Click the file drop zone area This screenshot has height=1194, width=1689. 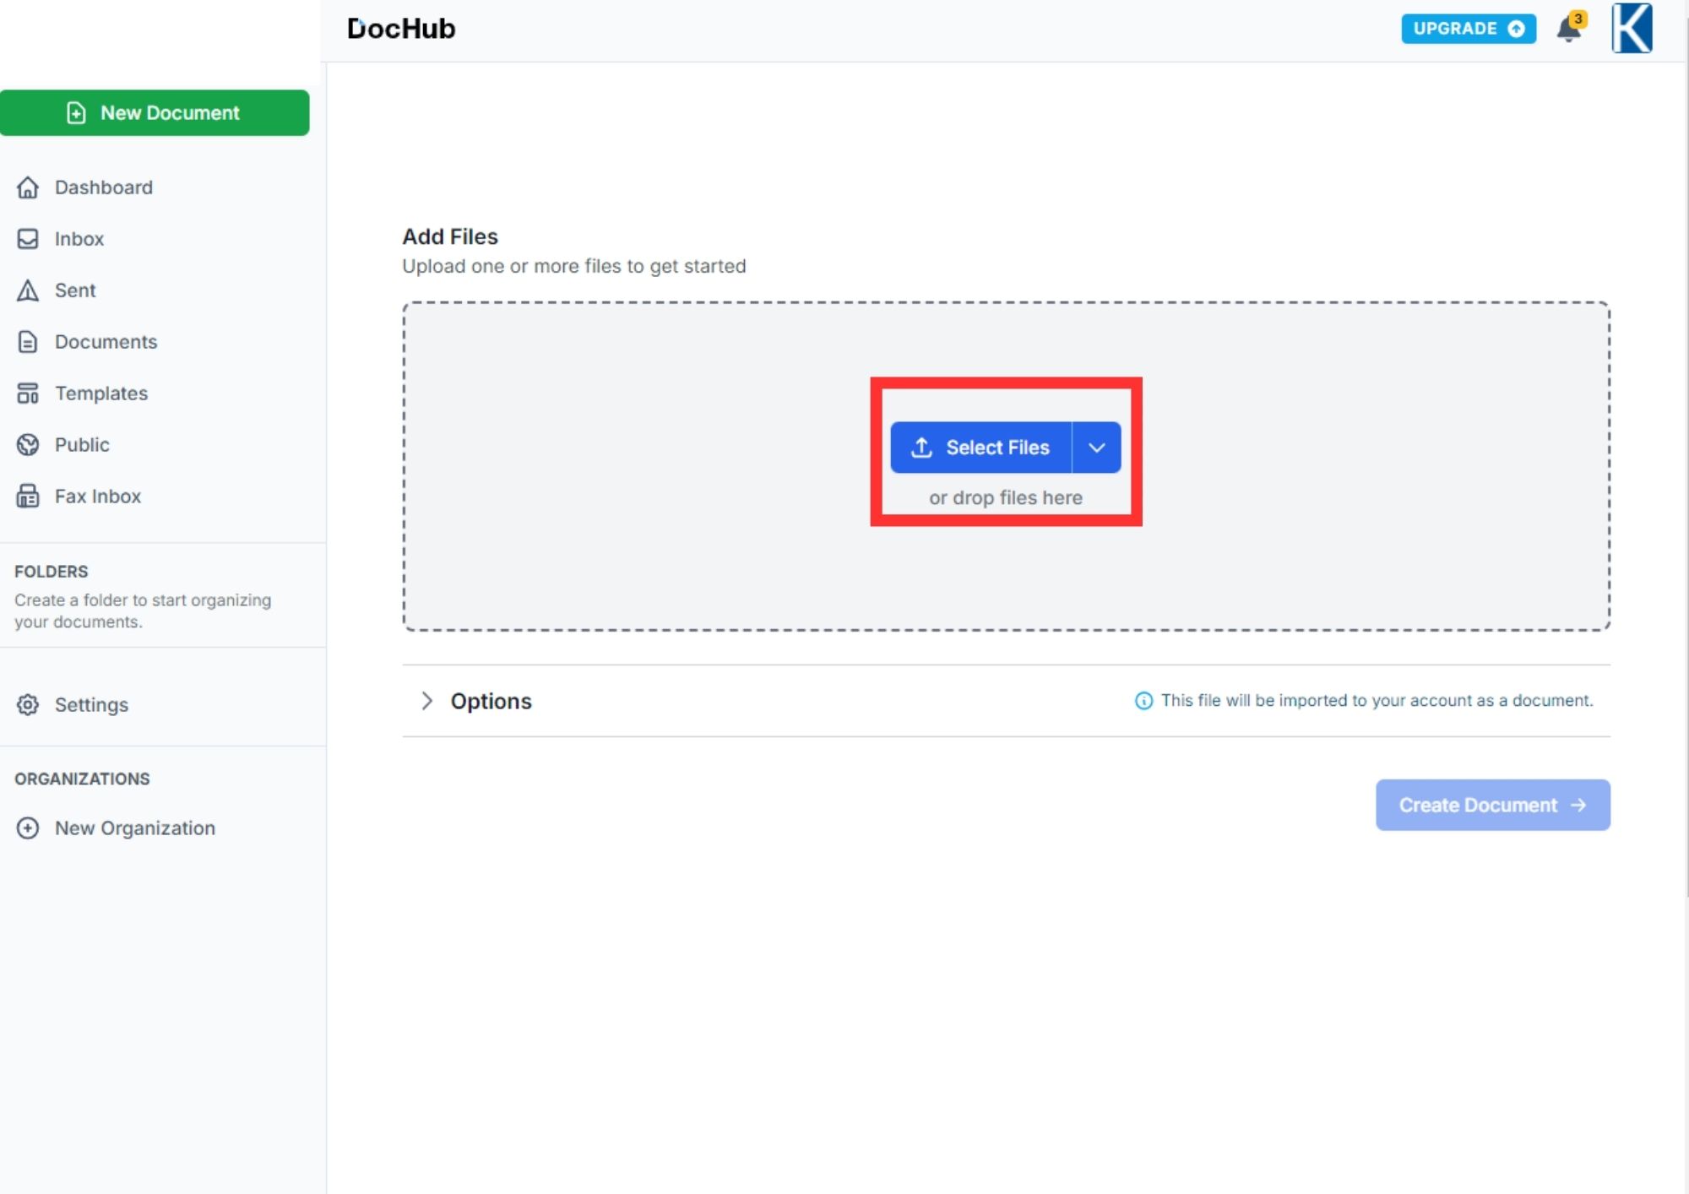pyautogui.click(x=1006, y=466)
